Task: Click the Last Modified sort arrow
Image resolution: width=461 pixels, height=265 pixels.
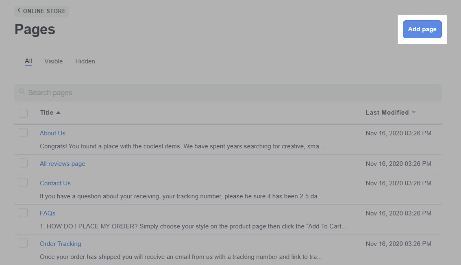Action: [413, 113]
